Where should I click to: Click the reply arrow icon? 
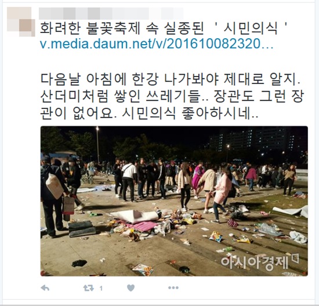pos(45,288)
